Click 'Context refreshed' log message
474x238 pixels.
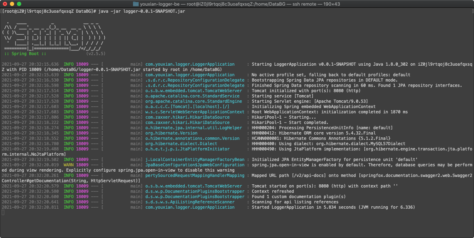[272, 191]
